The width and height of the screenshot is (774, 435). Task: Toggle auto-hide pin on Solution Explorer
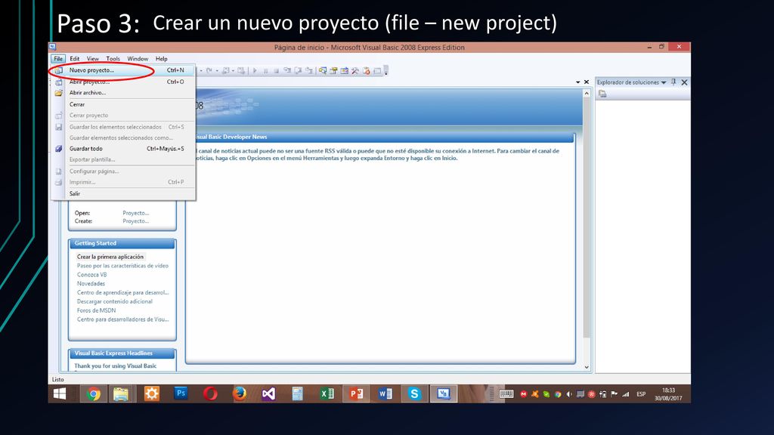673,82
